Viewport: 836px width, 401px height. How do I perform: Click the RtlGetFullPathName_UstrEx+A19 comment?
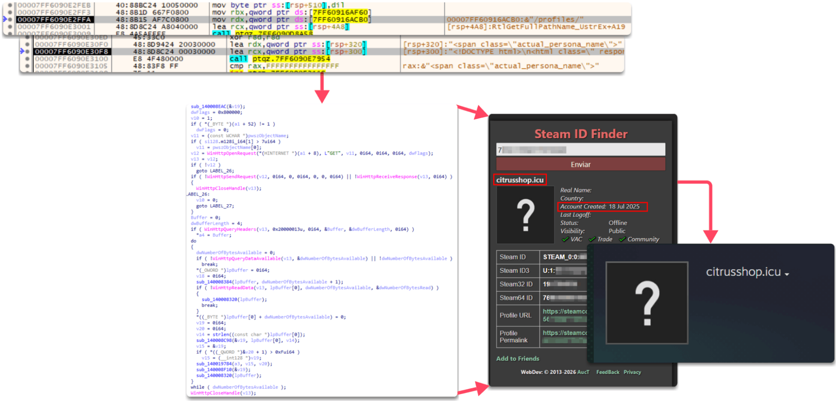coord(536,27)
